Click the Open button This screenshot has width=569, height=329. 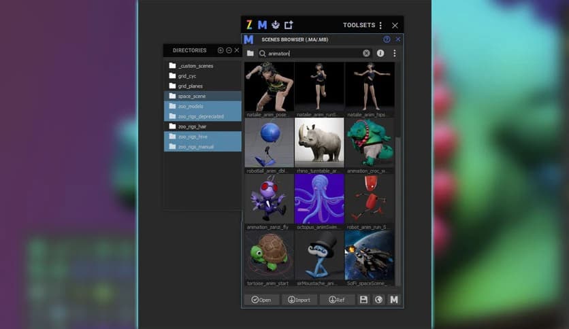tap(261, 300)
